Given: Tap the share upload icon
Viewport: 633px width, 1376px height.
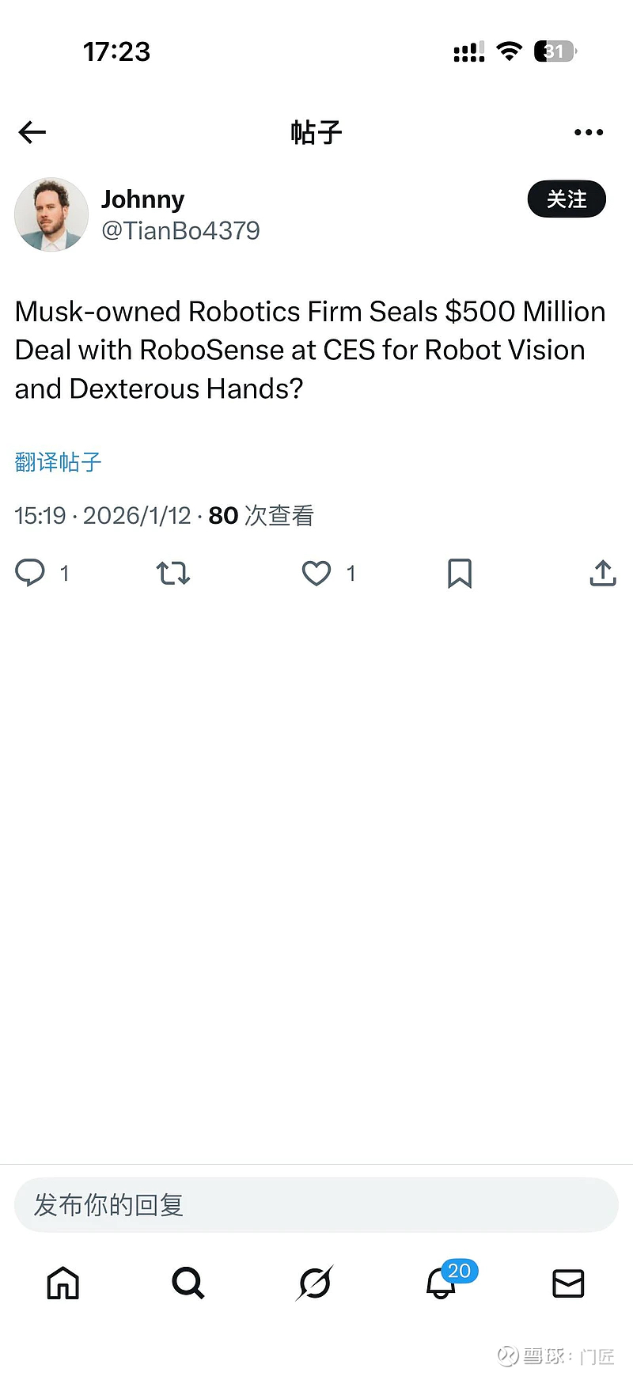Looking at the screenshot, I should (603, 573).
